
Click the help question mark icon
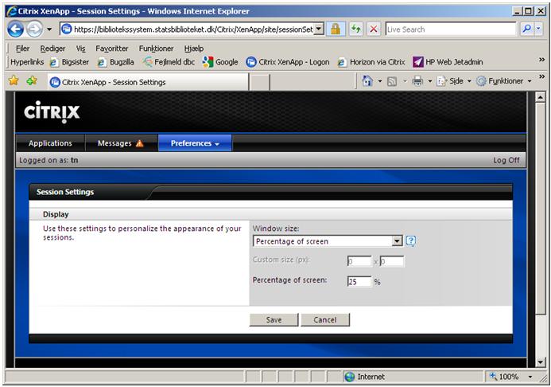tap(411, 241)
